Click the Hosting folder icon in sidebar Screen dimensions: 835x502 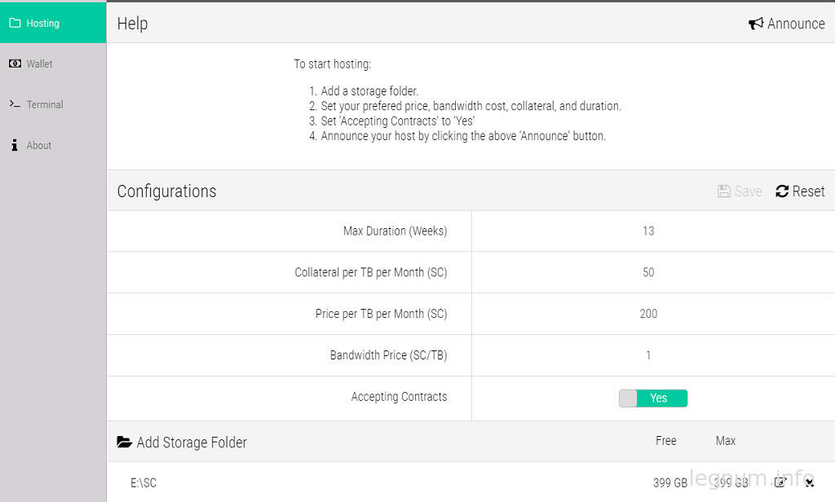pos(15,23)
